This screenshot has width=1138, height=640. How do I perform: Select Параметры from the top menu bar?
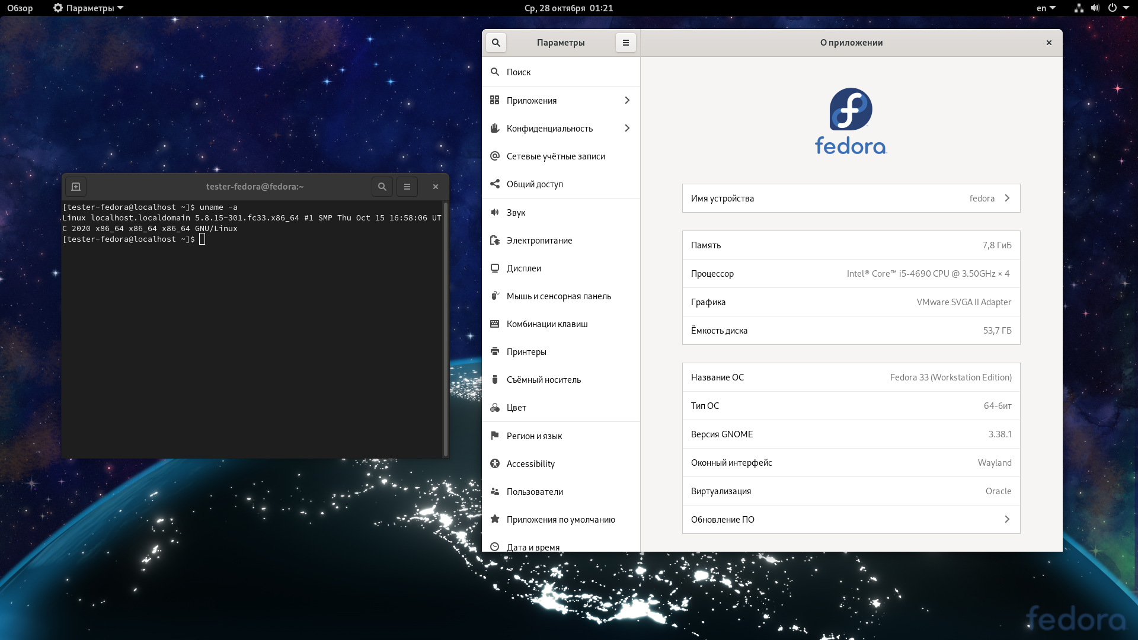[89, 8]
